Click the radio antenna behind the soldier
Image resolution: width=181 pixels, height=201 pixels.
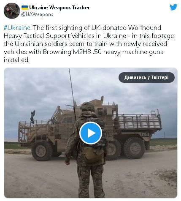point(72,94)
